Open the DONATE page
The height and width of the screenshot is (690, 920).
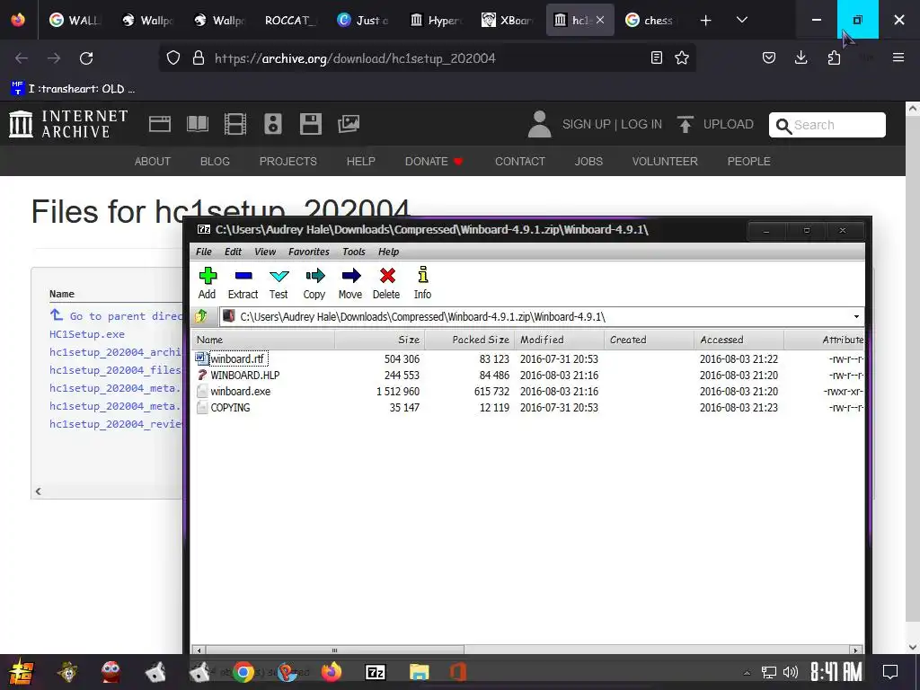click(434, 162)
